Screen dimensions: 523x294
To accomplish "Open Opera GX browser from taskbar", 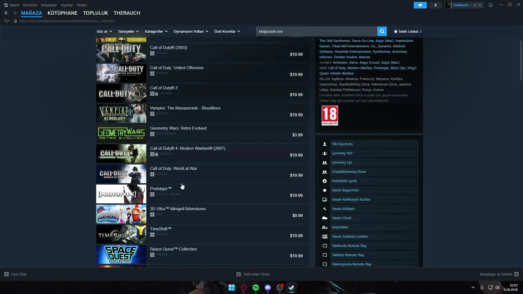I will click(244, 287).
